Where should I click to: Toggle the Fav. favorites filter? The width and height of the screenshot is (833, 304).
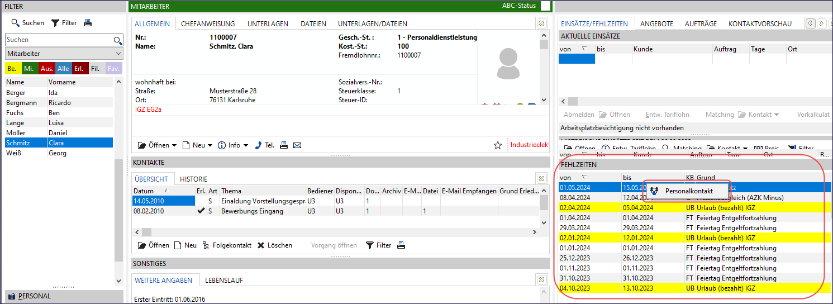click(114, 69)
